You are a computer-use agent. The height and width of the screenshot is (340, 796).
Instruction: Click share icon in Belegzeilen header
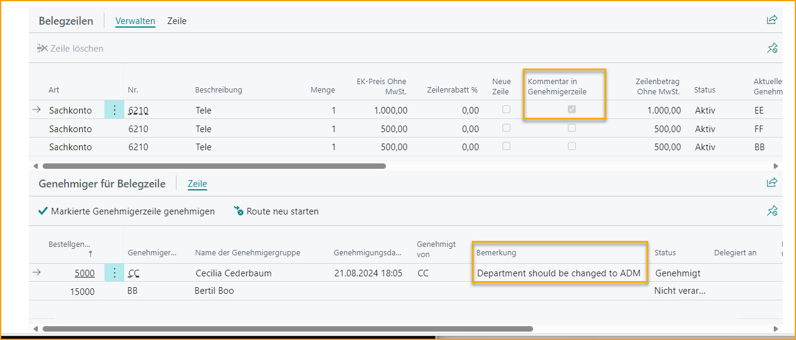tap(772, 20)
